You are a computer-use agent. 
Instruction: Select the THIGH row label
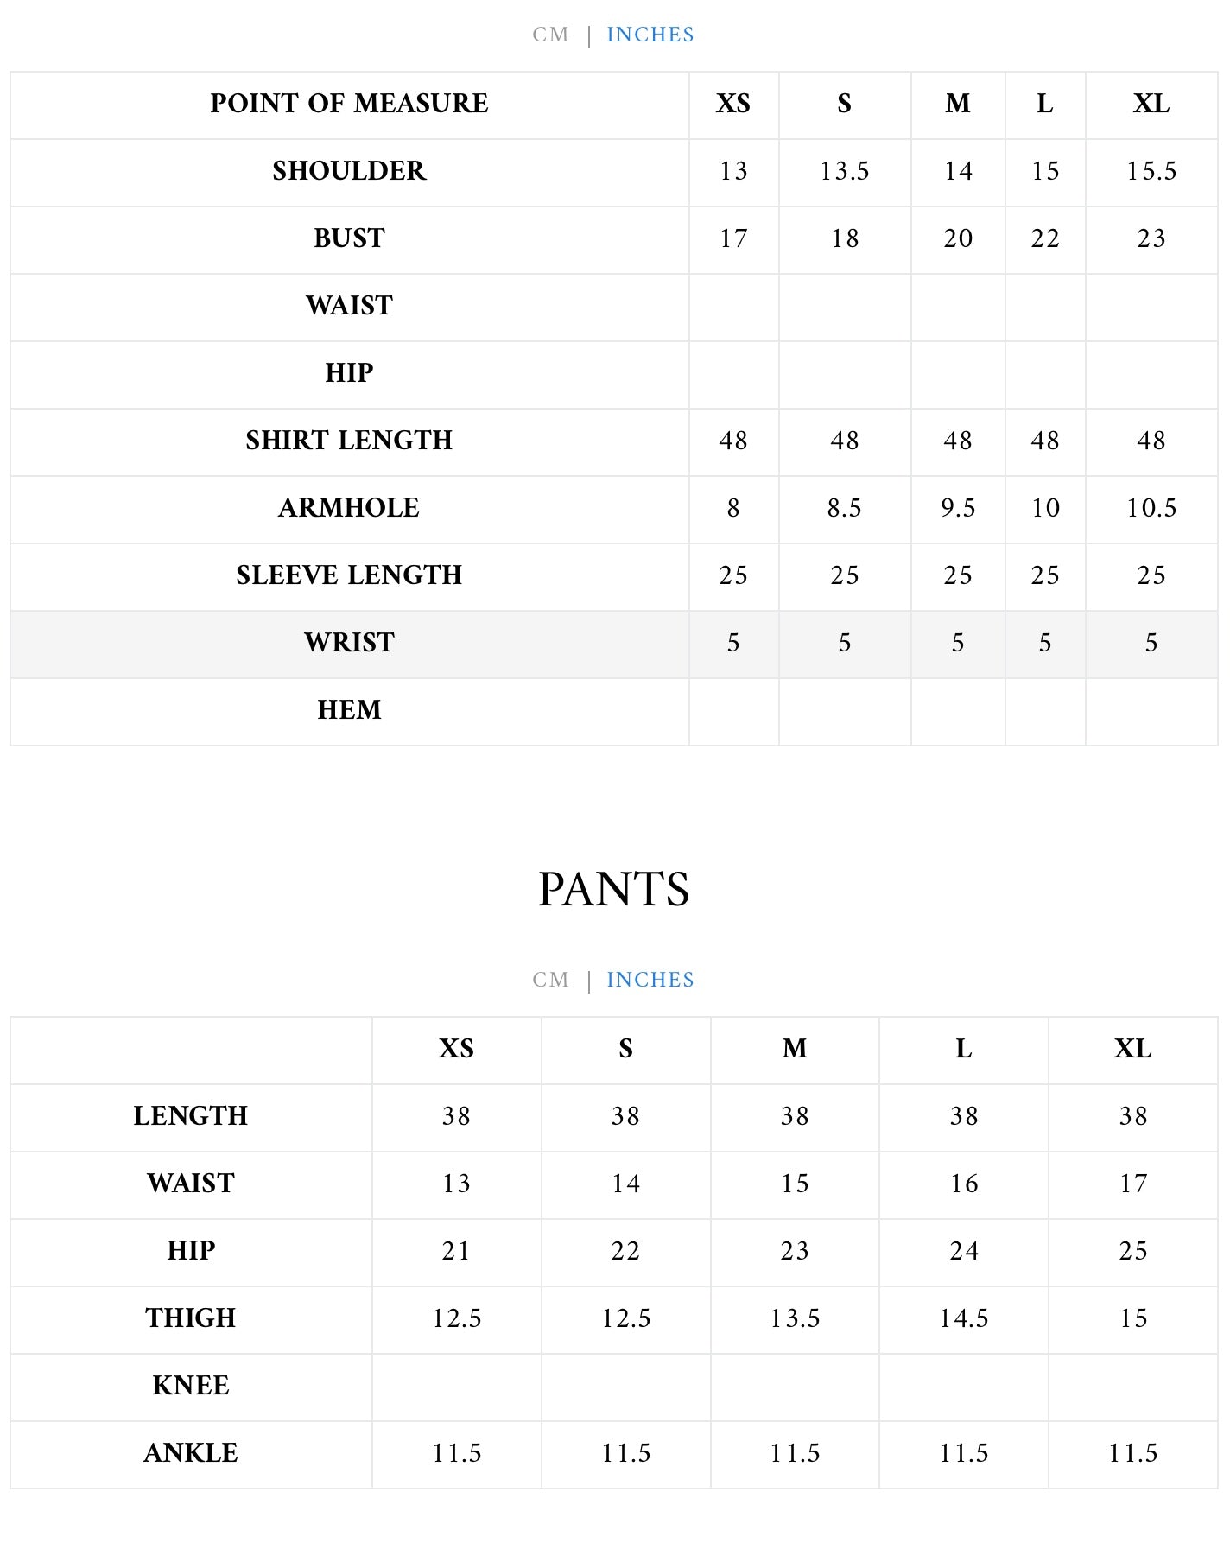(191, 1318)
